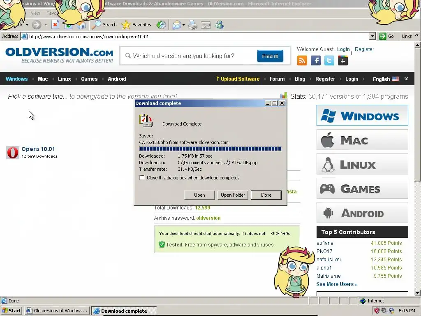Click the page scrollbar down arrow
421x316 pixels.
(418, 293)
